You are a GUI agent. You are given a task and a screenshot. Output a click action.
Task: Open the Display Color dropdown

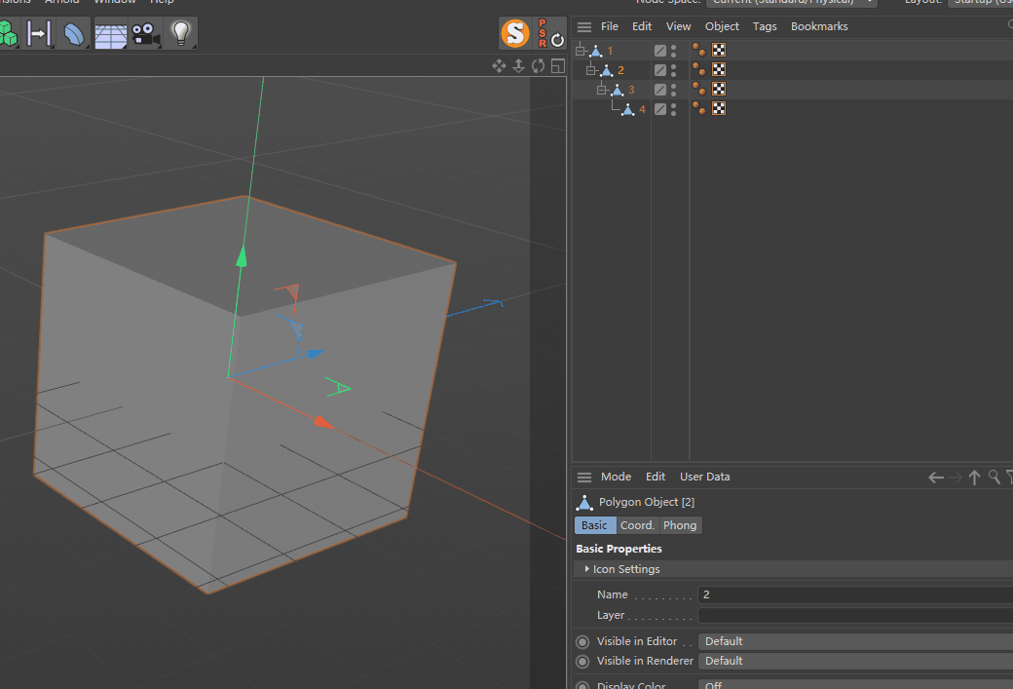tap(855, 684)
